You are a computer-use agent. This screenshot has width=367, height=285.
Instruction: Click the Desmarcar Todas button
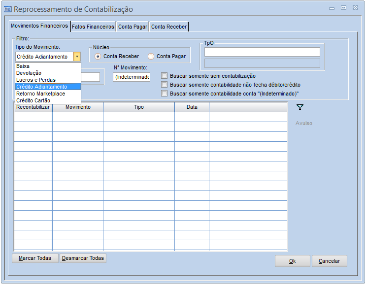coord(83,258)
